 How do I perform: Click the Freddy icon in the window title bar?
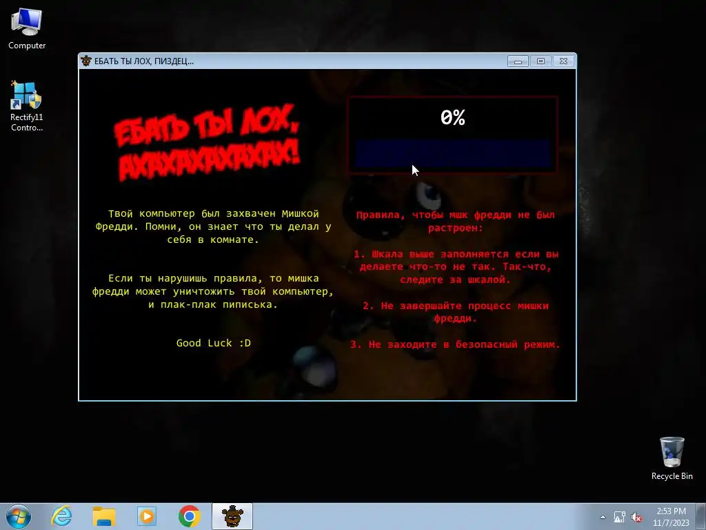click(86, 61)
